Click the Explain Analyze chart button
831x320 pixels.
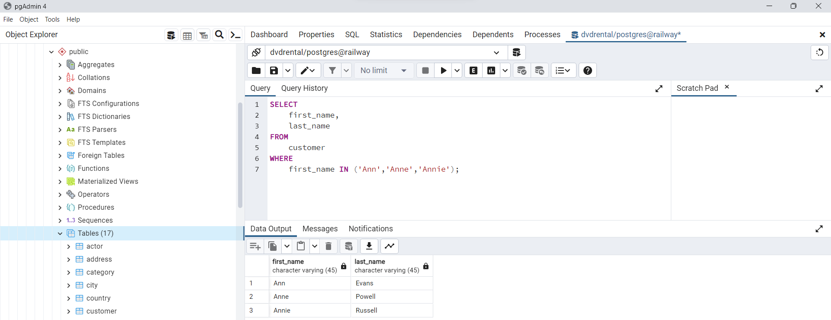491,70
